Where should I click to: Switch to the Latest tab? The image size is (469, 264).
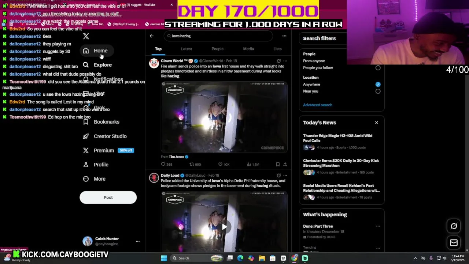pos(187,49)
